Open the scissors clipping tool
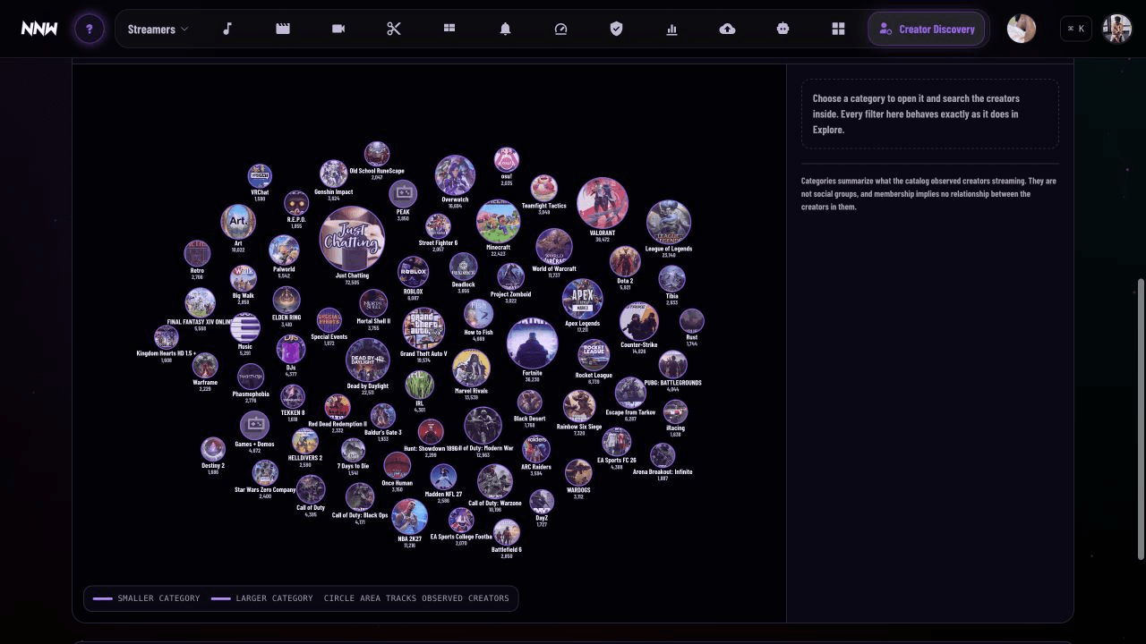 click(394, 29)
